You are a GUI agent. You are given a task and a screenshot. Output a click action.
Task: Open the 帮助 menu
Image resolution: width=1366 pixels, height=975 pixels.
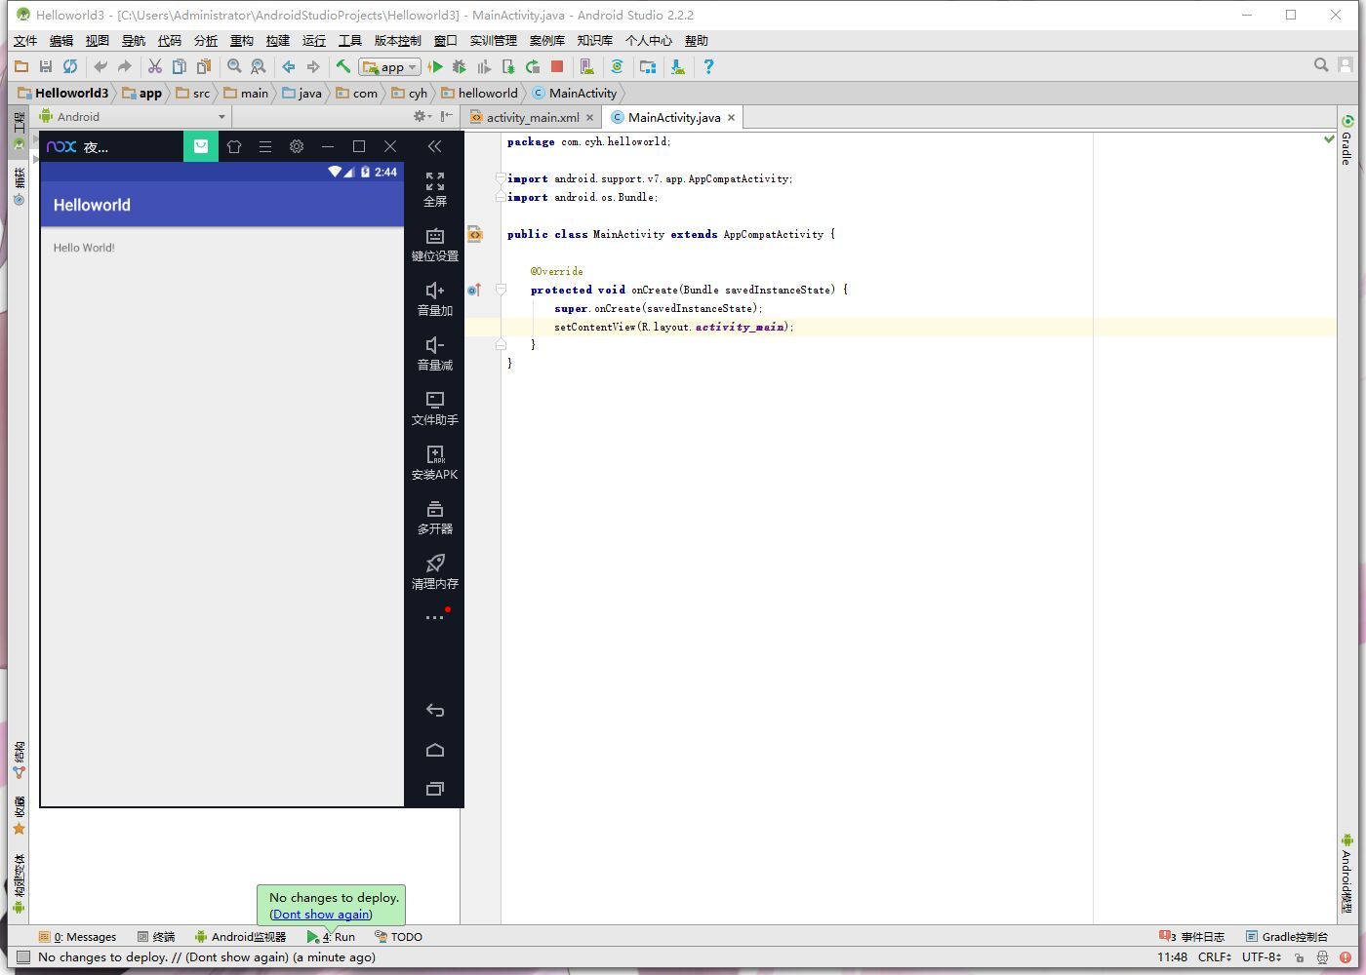click(697, 40)
